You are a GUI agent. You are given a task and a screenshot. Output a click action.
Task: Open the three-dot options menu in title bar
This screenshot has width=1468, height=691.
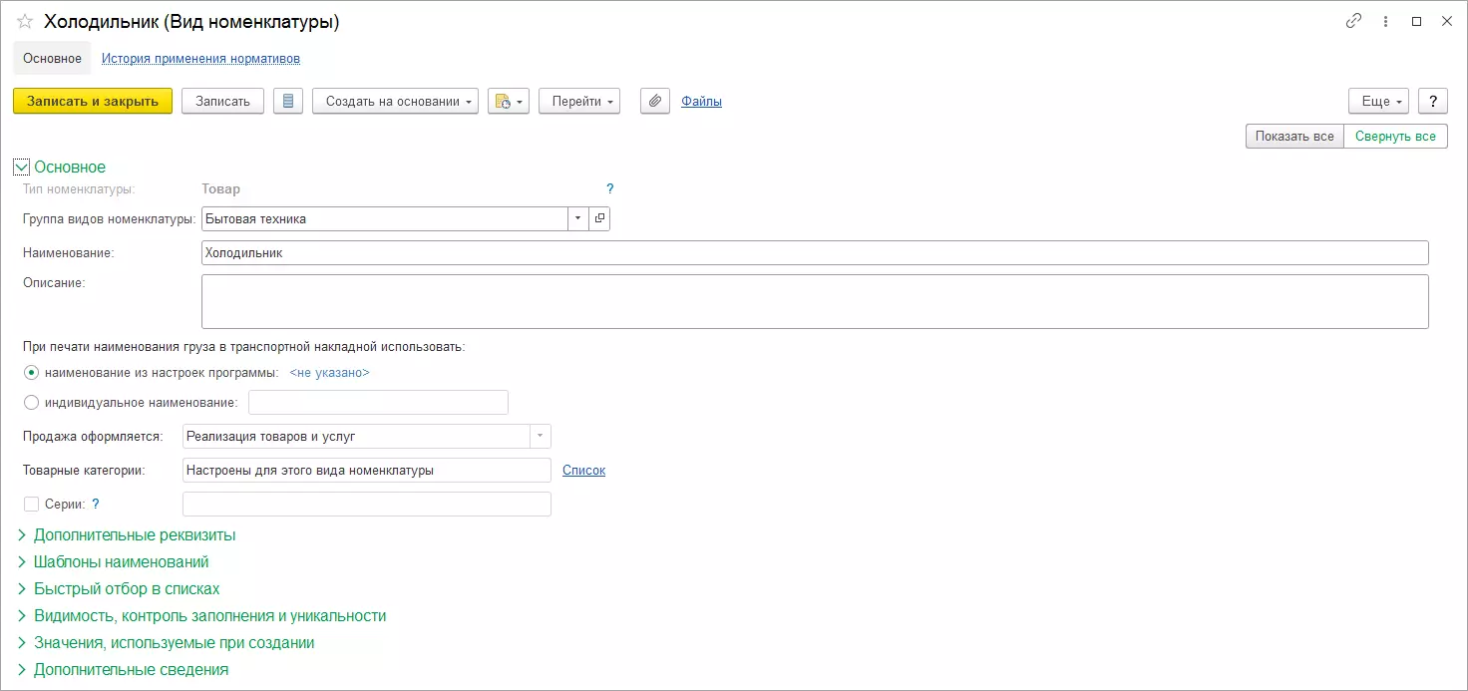[x=1385, y=21]
